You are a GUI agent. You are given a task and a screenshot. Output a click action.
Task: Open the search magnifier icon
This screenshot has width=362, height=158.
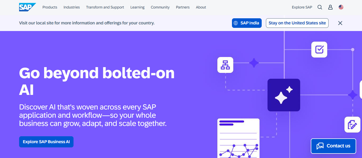point(320,7)
